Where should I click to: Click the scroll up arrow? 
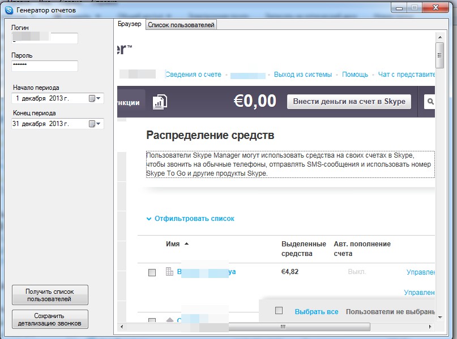[440, 37]
